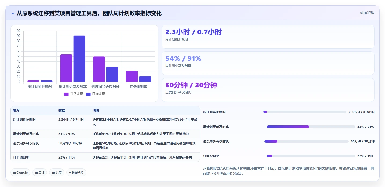Click the 表格 tag chip

[40, 173]
